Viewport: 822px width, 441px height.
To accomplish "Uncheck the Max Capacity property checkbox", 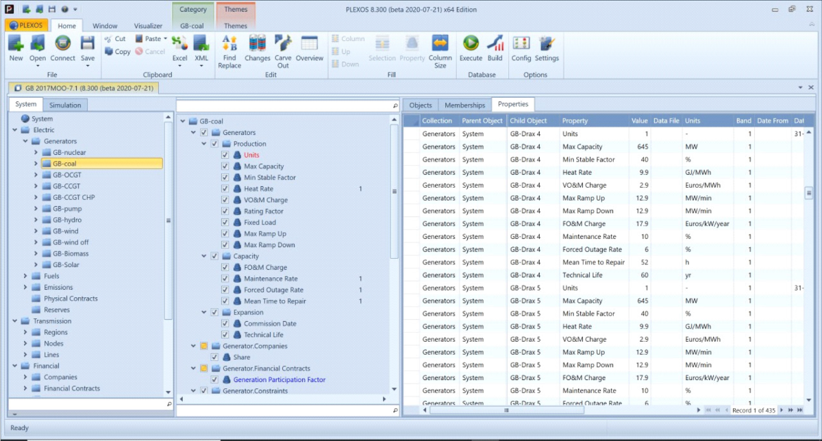I will click(225, 166).
